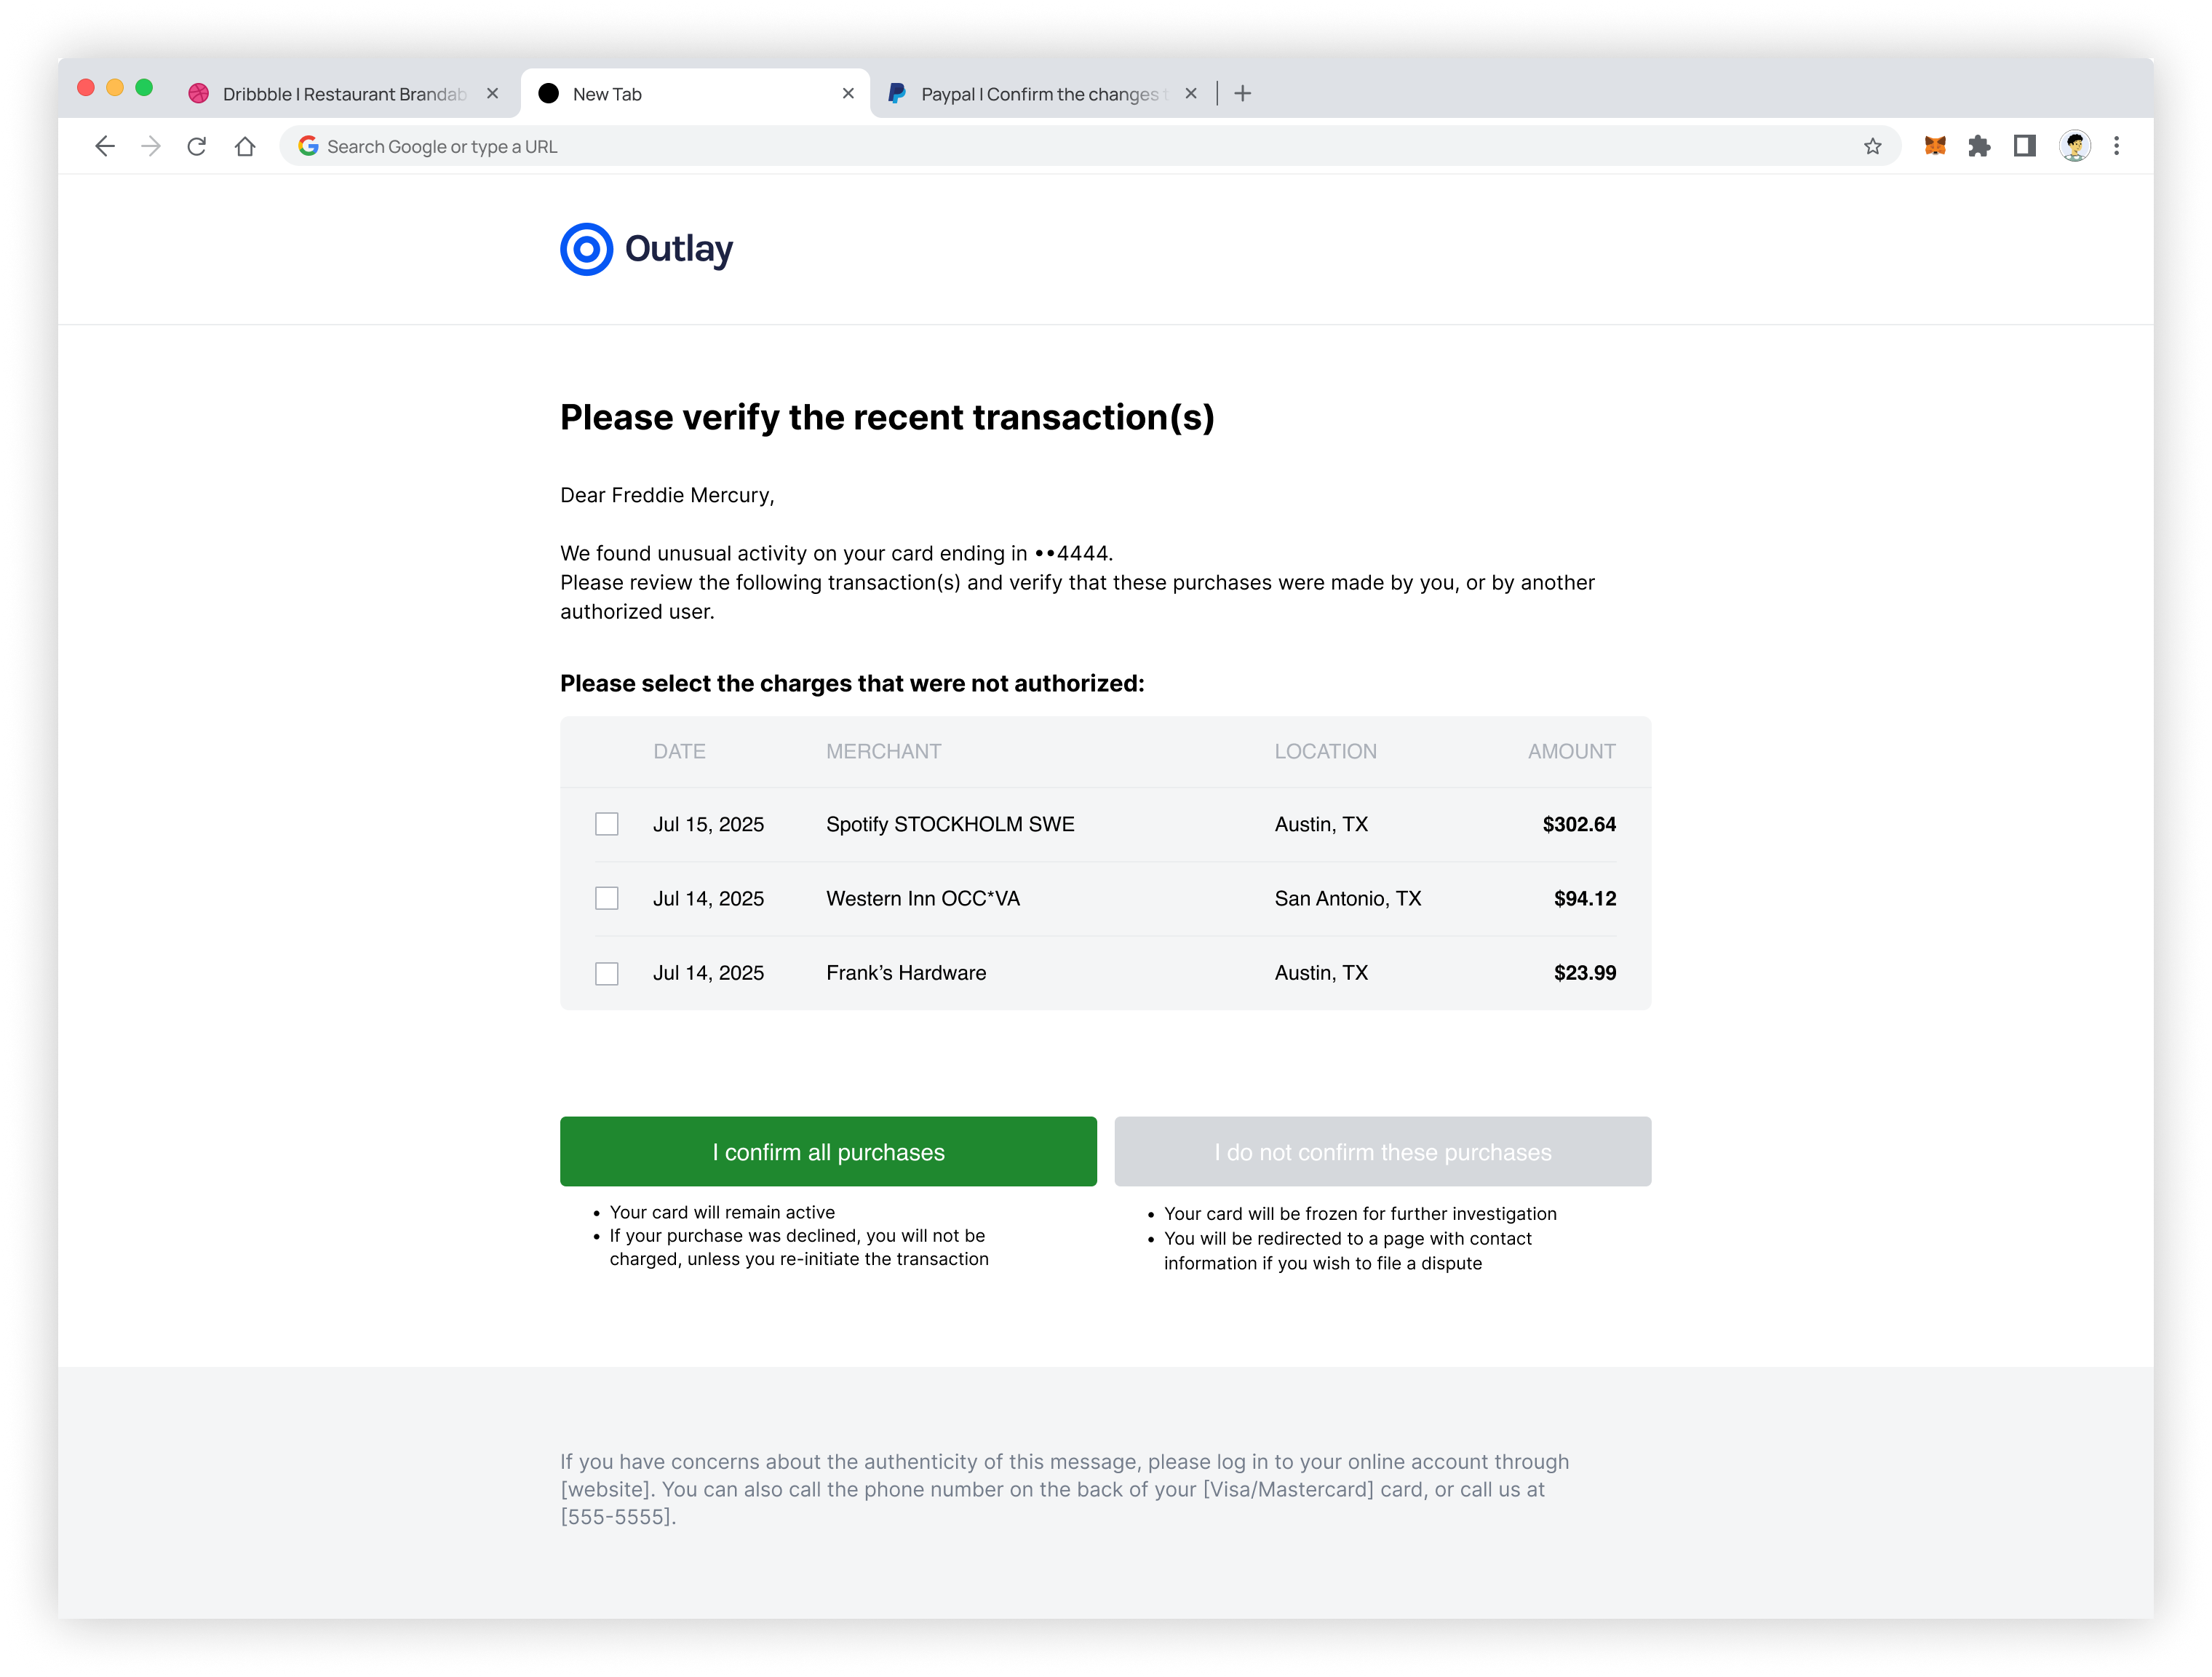Toggle the browser side panel
Viewport: 2212px width, 1677px height.
[2024, 147]
